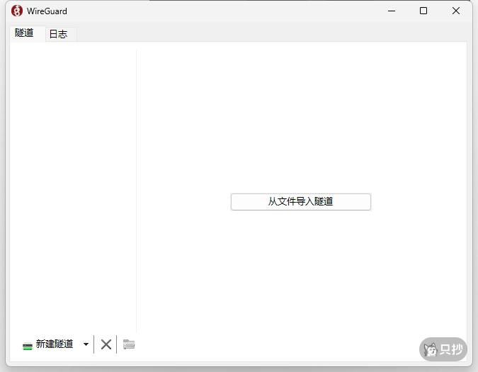478x372 pixels.
Task: Maximize the WireGuard window
Action: [x=423, y=11]
